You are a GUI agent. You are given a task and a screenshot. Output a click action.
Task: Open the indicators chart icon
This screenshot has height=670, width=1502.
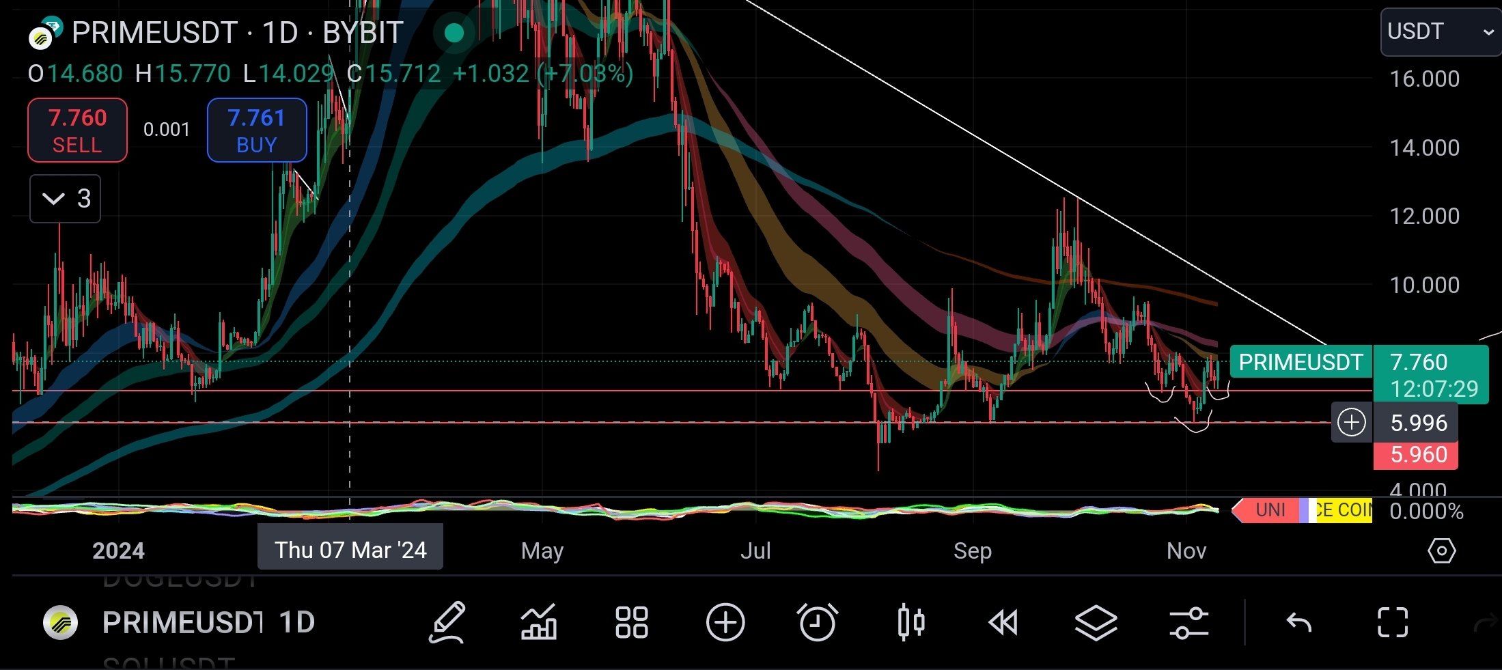(x=539, y=622)
